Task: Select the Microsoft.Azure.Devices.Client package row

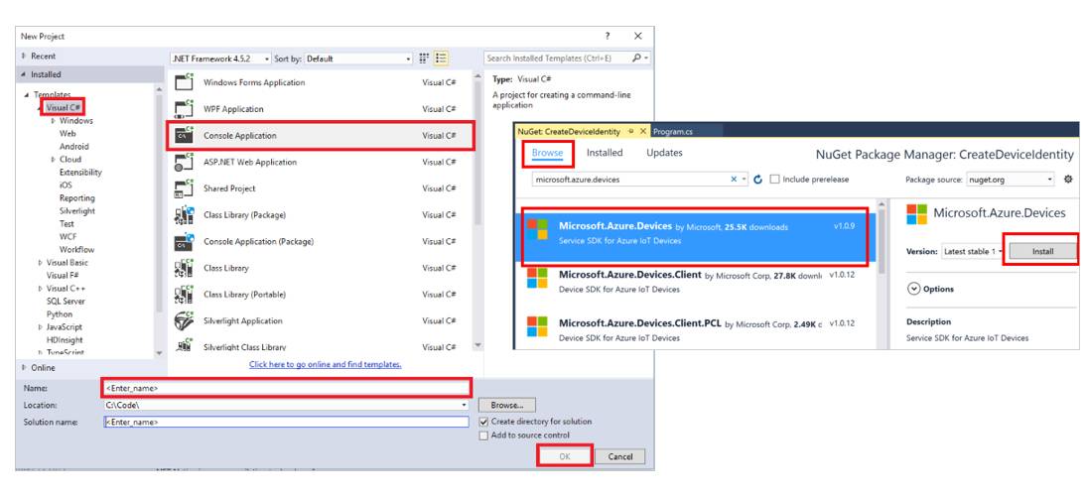Action: pos(696,282)
